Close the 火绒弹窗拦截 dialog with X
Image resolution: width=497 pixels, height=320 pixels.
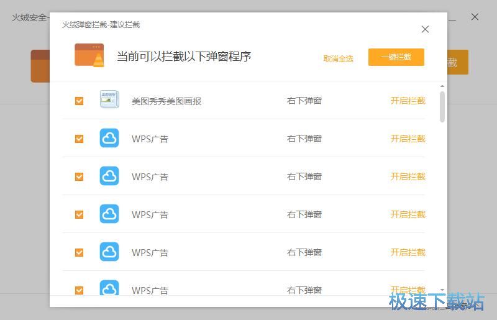click(425, 29)
